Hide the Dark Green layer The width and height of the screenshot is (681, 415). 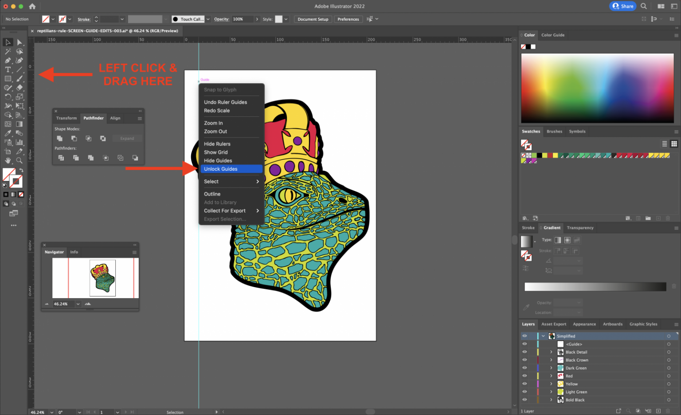tap(524, 368)
